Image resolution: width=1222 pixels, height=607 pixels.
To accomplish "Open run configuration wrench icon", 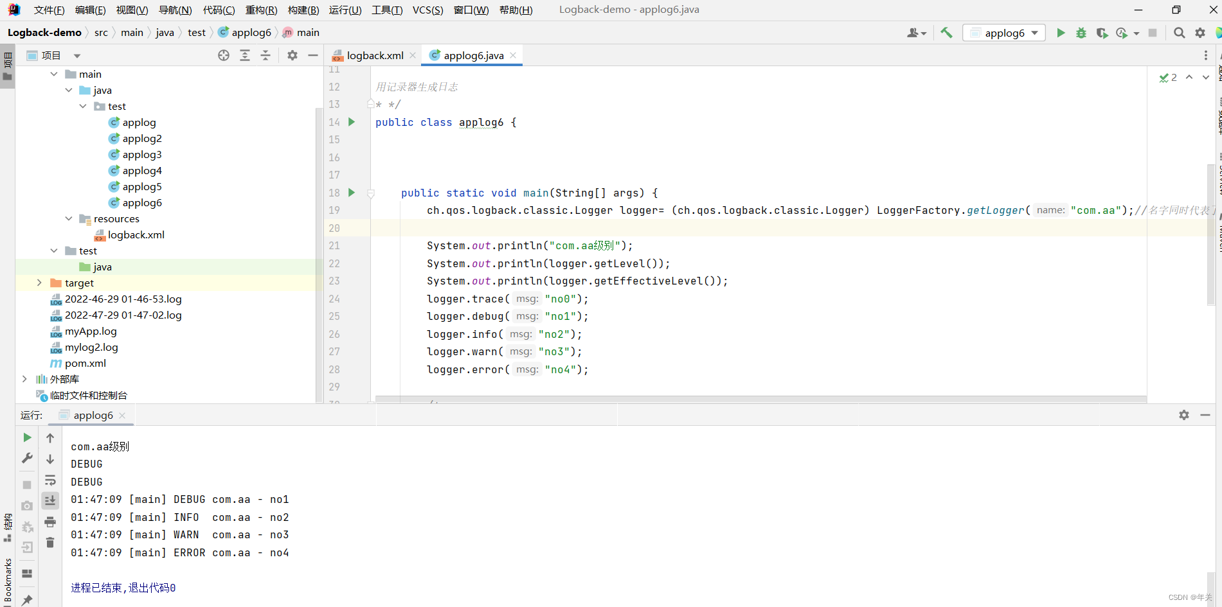I will tap(27, 458).
